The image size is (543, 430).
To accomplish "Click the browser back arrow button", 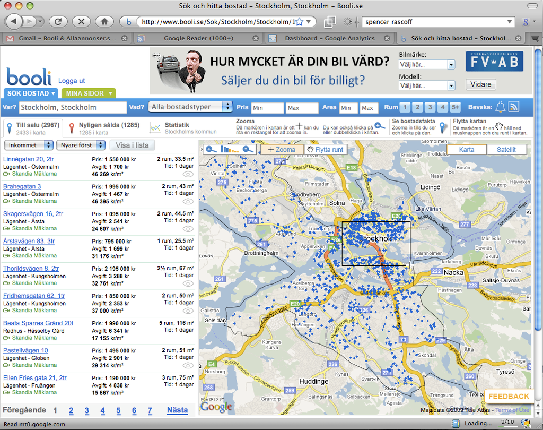I will (x=14, y=21).
